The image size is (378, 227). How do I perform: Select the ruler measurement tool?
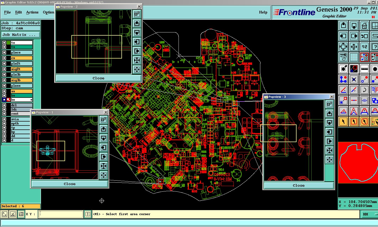365,69
